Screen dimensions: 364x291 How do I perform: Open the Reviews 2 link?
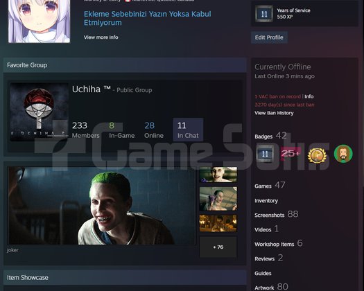click(269, 258)
